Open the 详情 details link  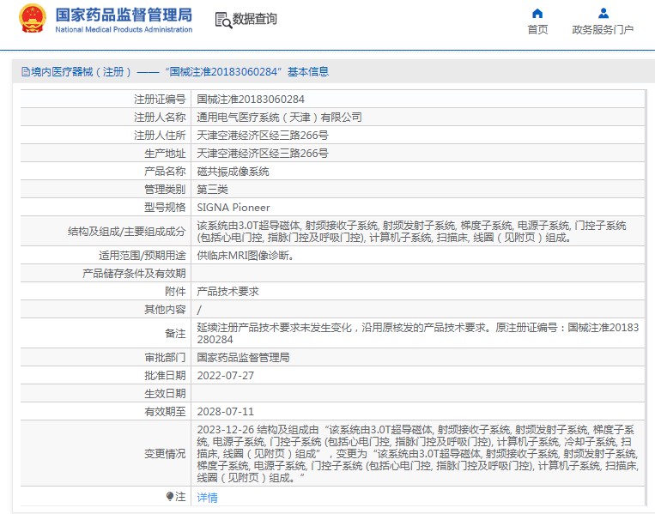coord(207,498)
